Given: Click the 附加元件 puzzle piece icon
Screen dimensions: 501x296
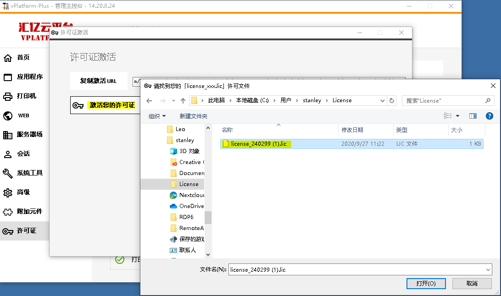Looking at the screenshot, I should click(x=8, y=212).
